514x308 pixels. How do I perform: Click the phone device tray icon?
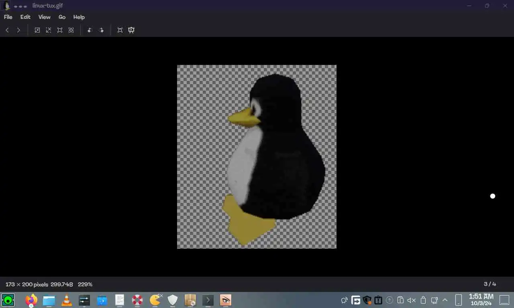[459, 300]
